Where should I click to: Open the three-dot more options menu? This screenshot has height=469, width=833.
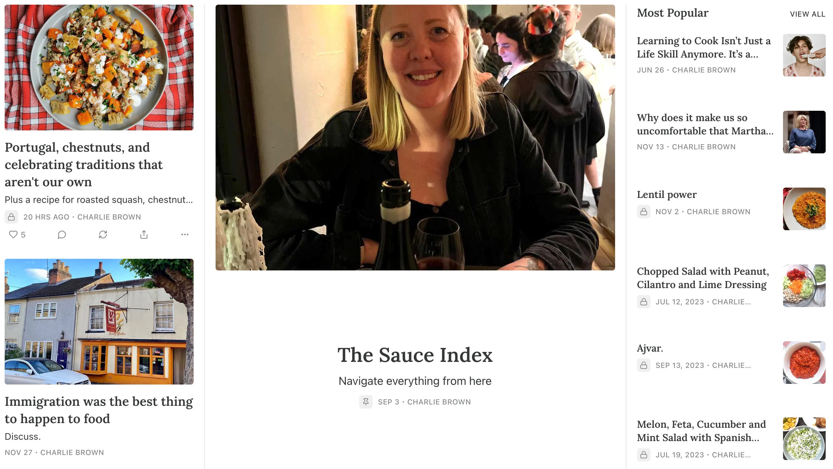[185, 234]
